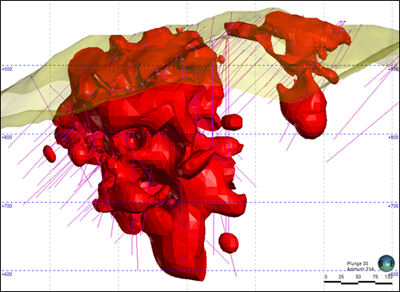Viewport: 400px width, 292px height.
Task: Click the compass orientation globe
Action: point(386,263)
